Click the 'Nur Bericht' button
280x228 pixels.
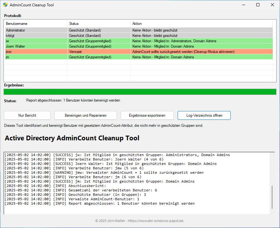[x=27, y=115]
